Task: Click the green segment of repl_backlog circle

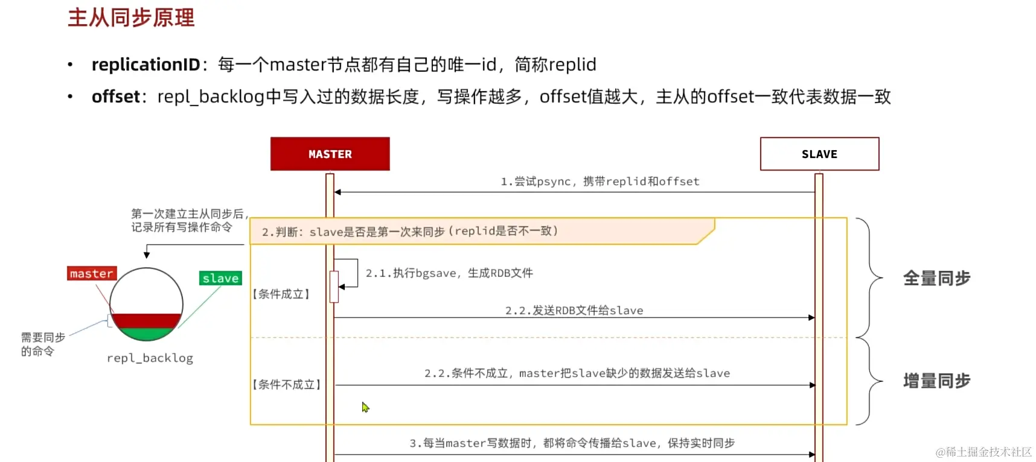Action: (x=146, y=334)
